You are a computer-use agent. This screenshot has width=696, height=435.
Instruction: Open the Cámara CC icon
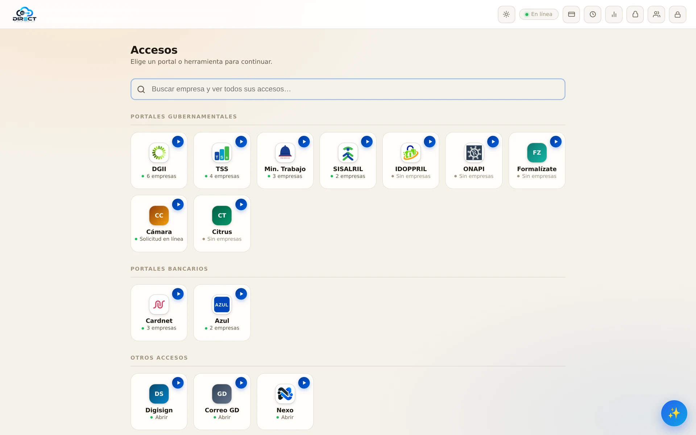point(159,215)
